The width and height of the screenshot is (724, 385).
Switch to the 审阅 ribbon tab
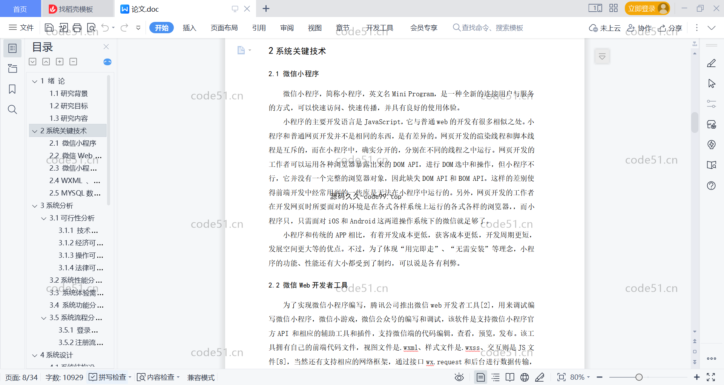click(x=287, y=28)
